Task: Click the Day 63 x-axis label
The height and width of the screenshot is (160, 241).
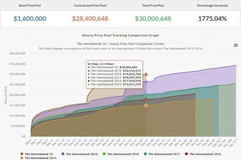Action: click(145, 142)
